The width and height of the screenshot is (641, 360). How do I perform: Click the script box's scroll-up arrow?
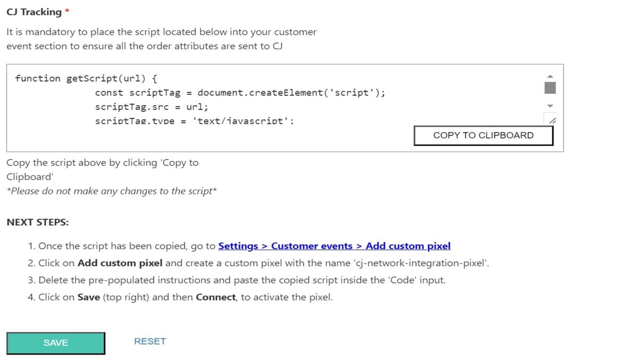(x=550, y=76)
